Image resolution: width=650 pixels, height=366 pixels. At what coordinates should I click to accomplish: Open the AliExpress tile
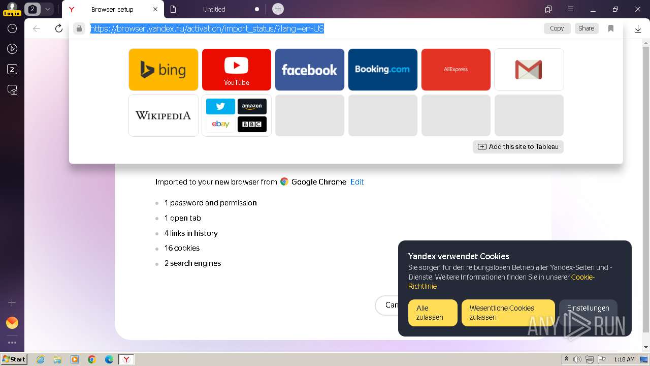(x=456, y=70)
